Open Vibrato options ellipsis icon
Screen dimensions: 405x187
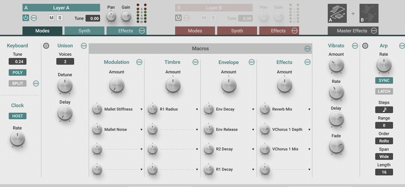pos(355,46)
